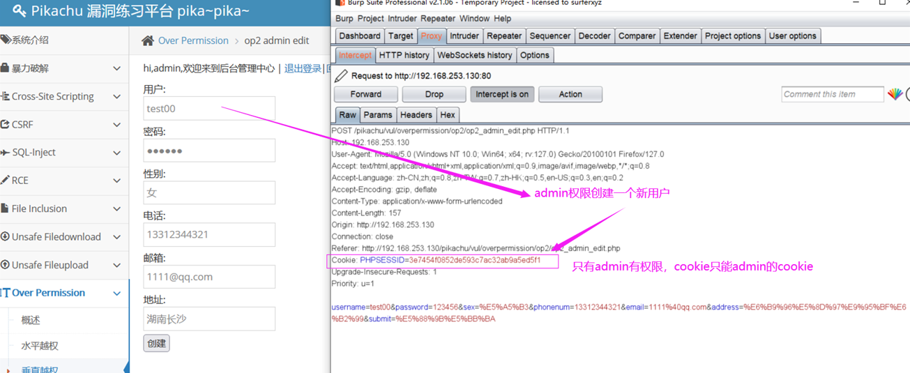Toggle the Intercept is on button
Image resolution: width=910 pixels, height=373 pixels.
[502, 94]
